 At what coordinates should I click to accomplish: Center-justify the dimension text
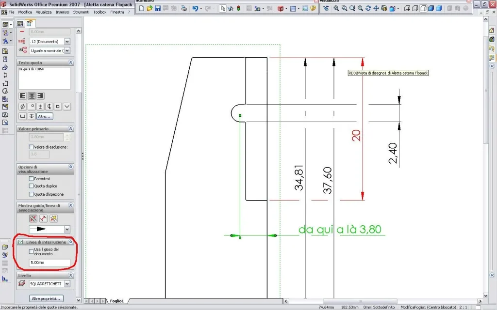tap(32, 96)
